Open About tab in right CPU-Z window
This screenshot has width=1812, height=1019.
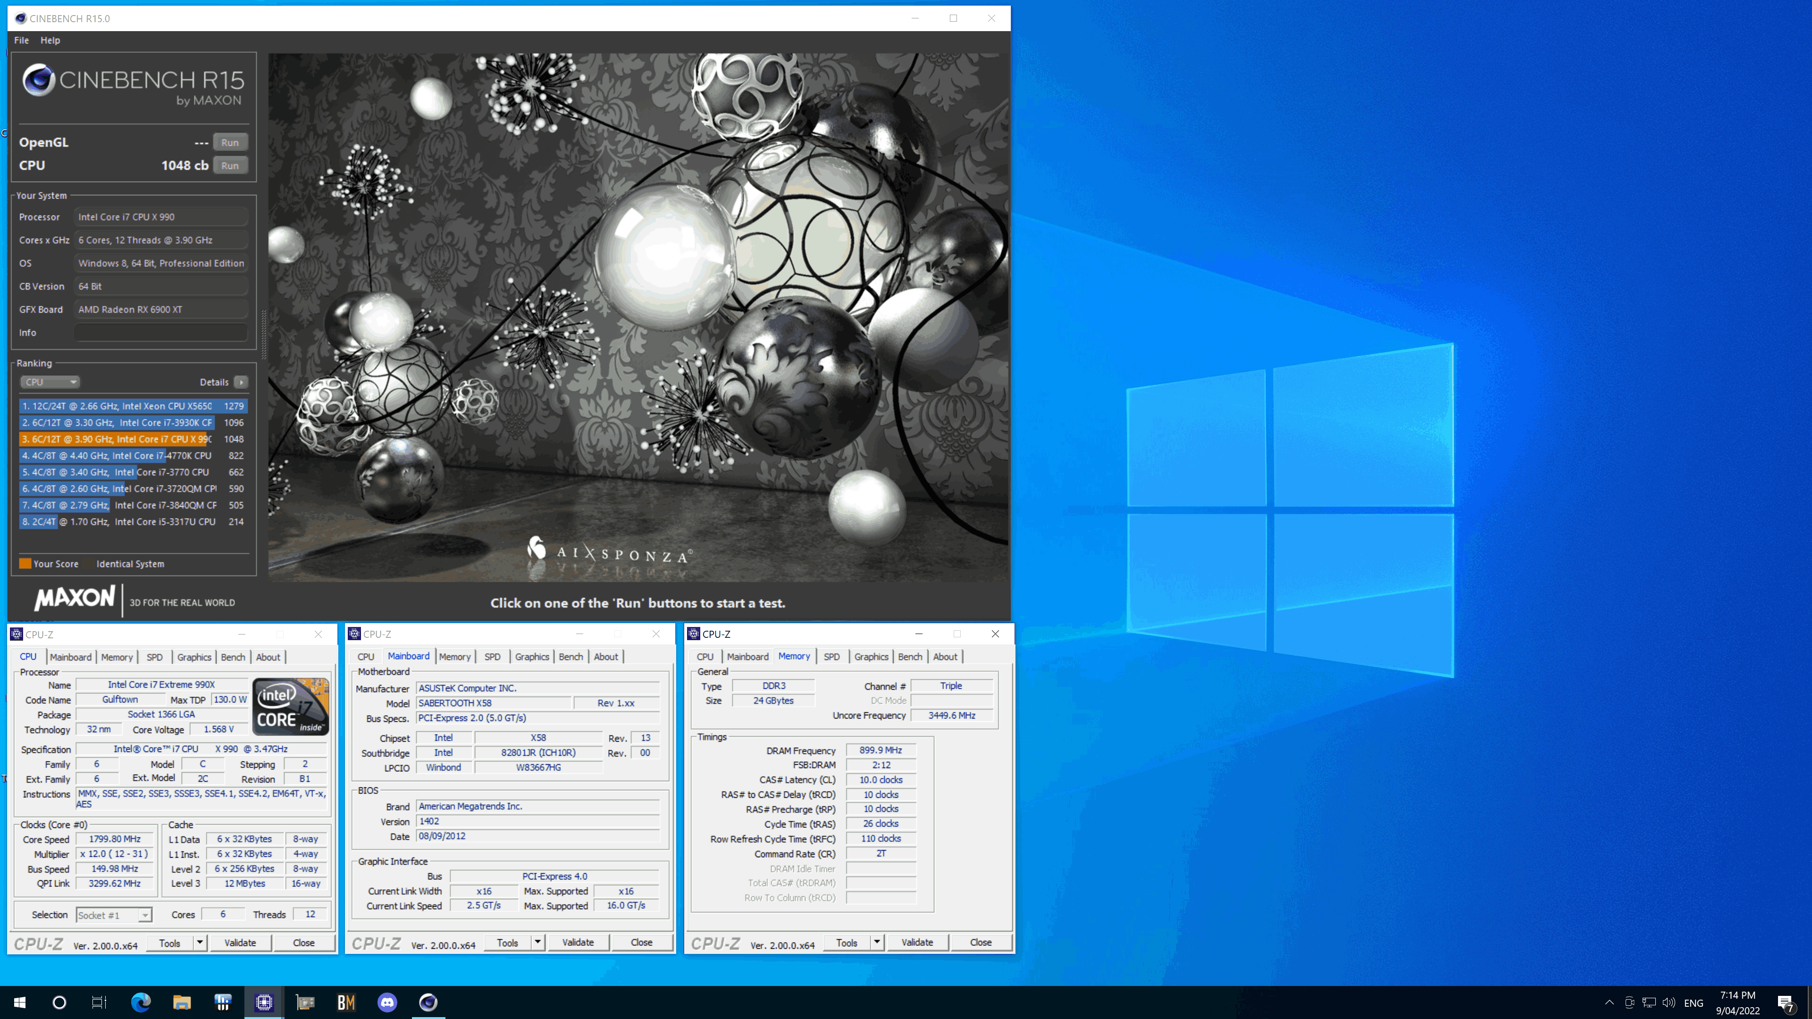(945, 657)
